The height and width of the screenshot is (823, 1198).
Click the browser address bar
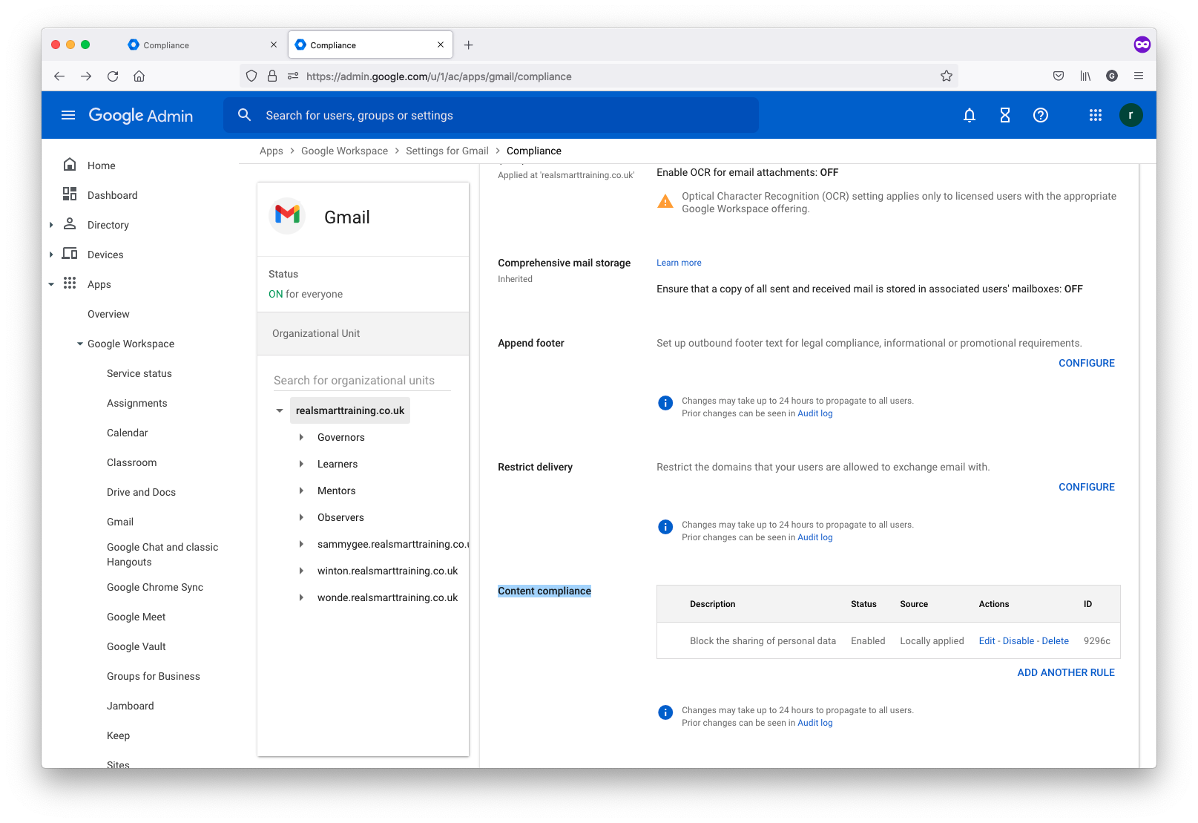coord(599,76)
